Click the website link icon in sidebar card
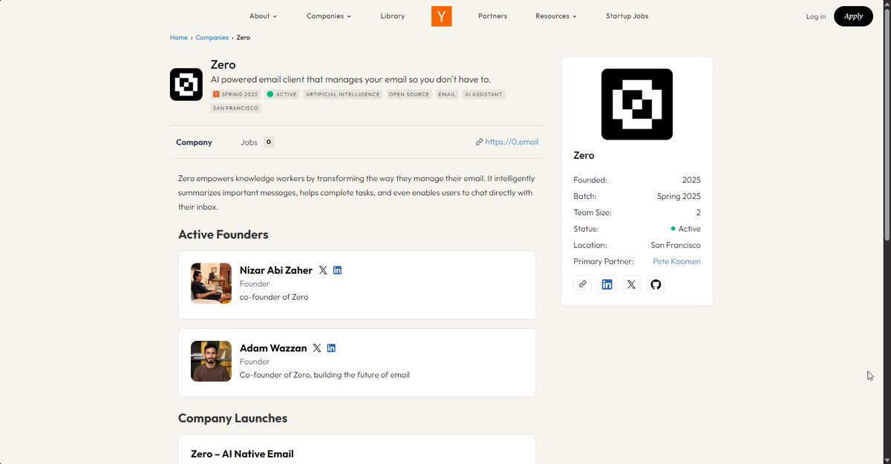Image resolution: width=891 pixels, height=464 pixels. pyautogui.click(x=583, y=284)
